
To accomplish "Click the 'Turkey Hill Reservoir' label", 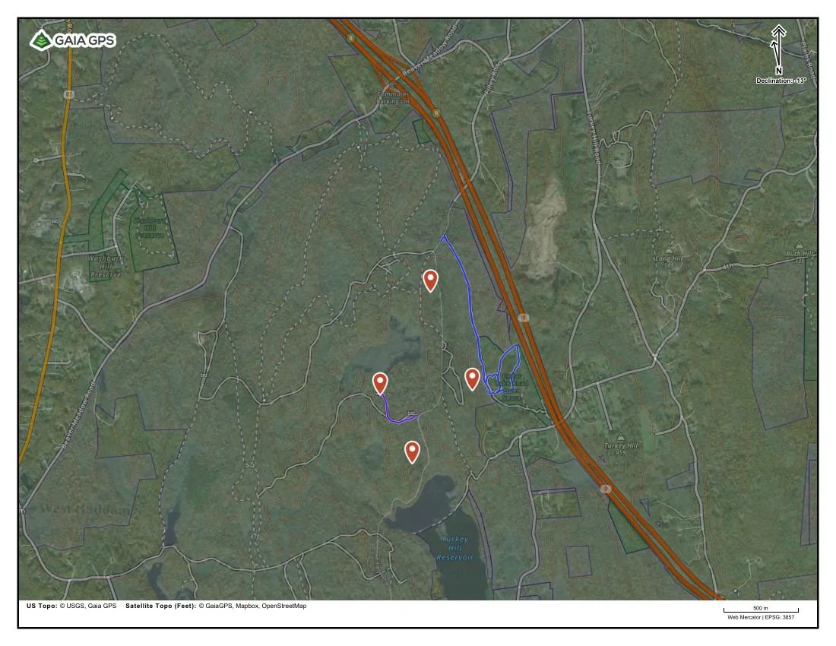I will click(454, 548).
